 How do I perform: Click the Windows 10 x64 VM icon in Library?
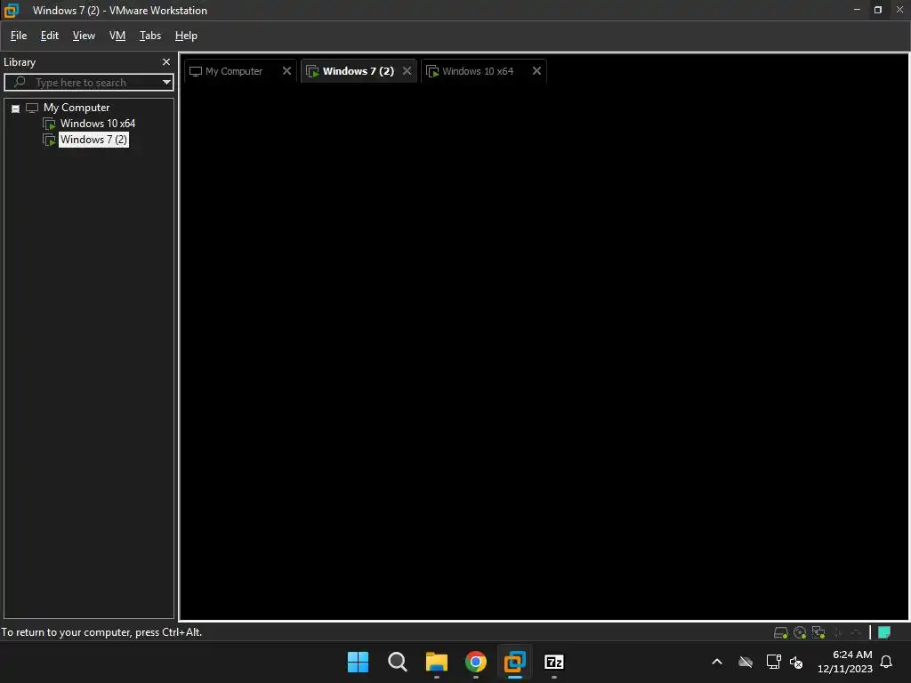point(50,124)
